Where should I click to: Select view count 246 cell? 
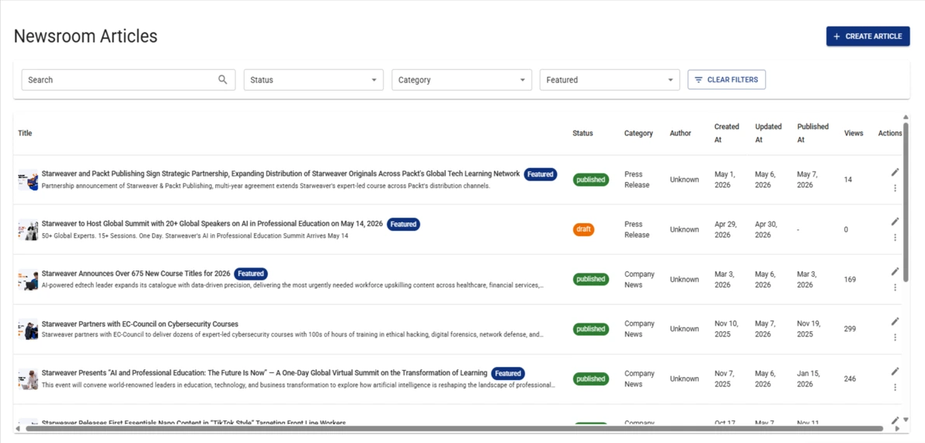850,378
